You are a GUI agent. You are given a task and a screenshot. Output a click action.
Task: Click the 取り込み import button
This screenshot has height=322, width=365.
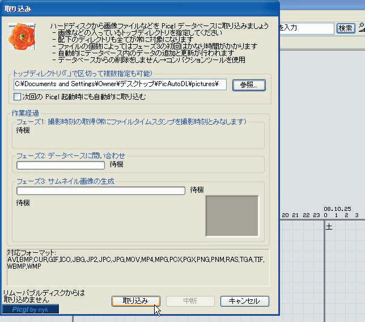click(136, 301)
